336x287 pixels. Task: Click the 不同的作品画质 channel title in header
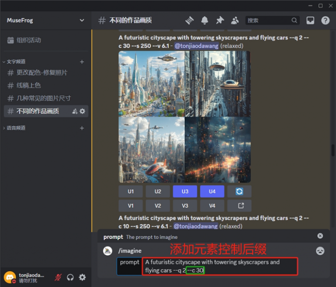point(131,20)
